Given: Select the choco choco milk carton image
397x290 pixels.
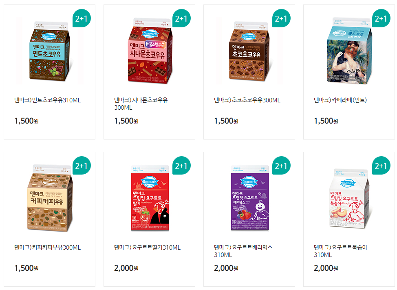Looking at the screenshot, I should 249,51.
